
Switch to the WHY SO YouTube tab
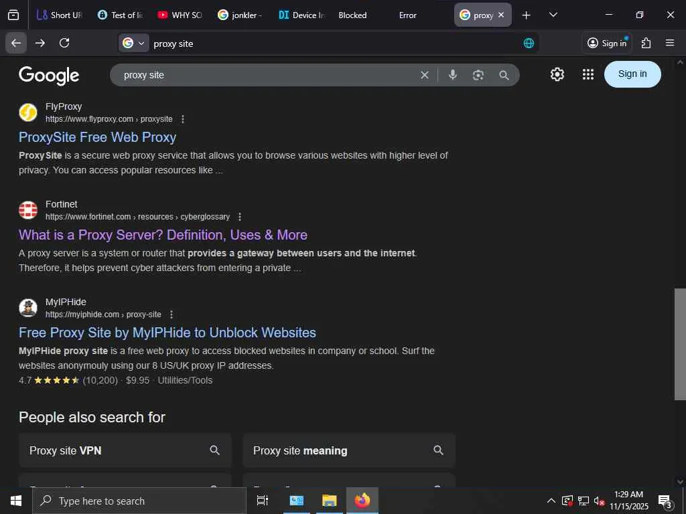coord(180,15)
